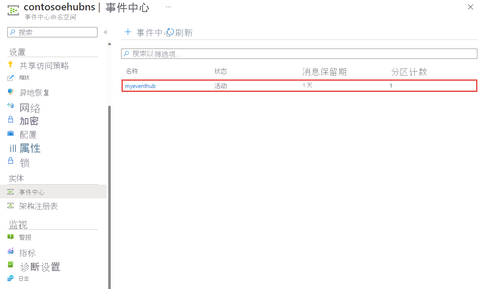Click the lock icon beside 锁
Viewport: 486px width, 289px height.
11,161
